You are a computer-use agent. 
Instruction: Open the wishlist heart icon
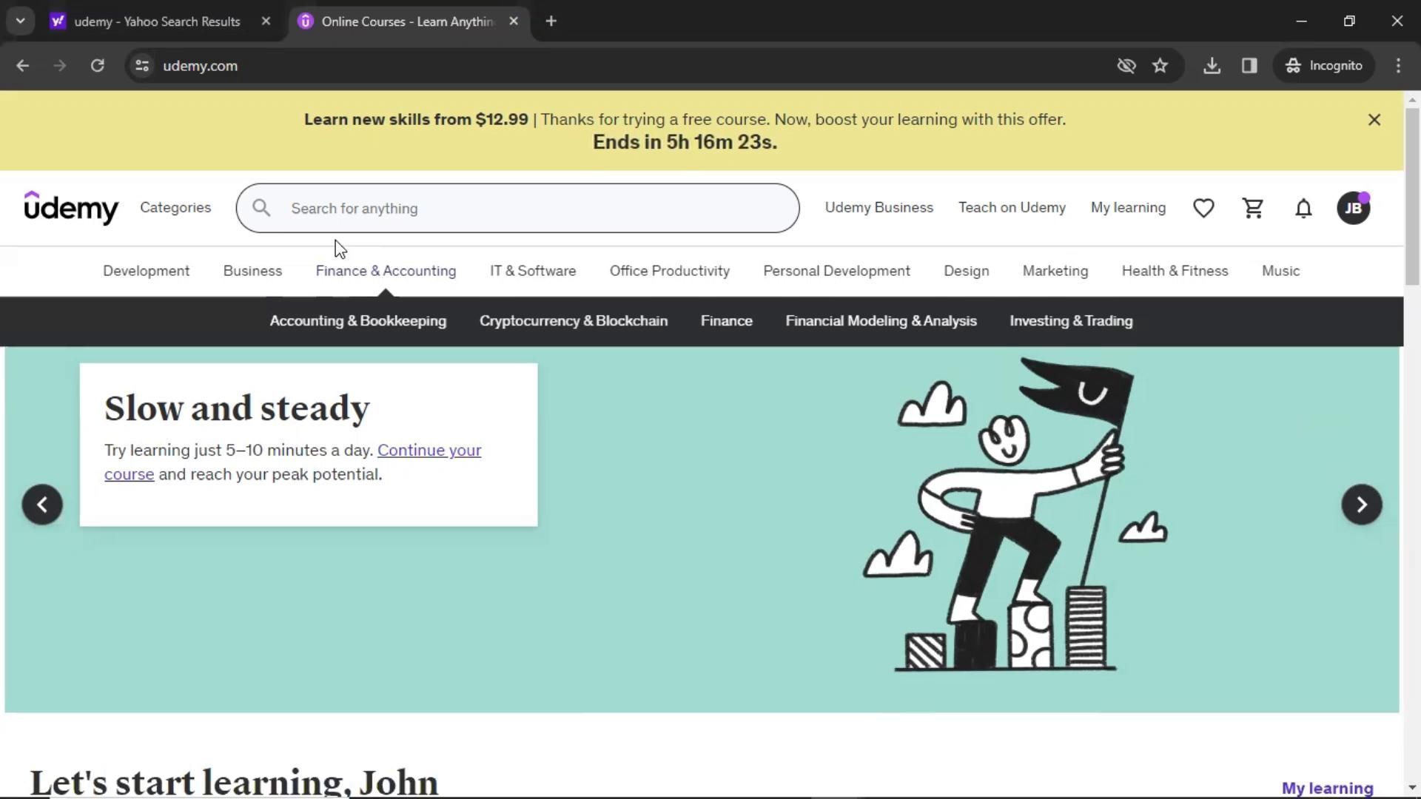pos(1203,209)
